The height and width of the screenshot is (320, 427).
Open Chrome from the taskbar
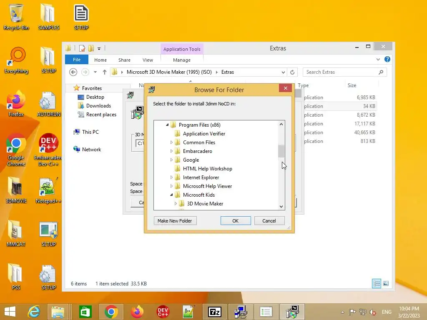coord(111,312)
